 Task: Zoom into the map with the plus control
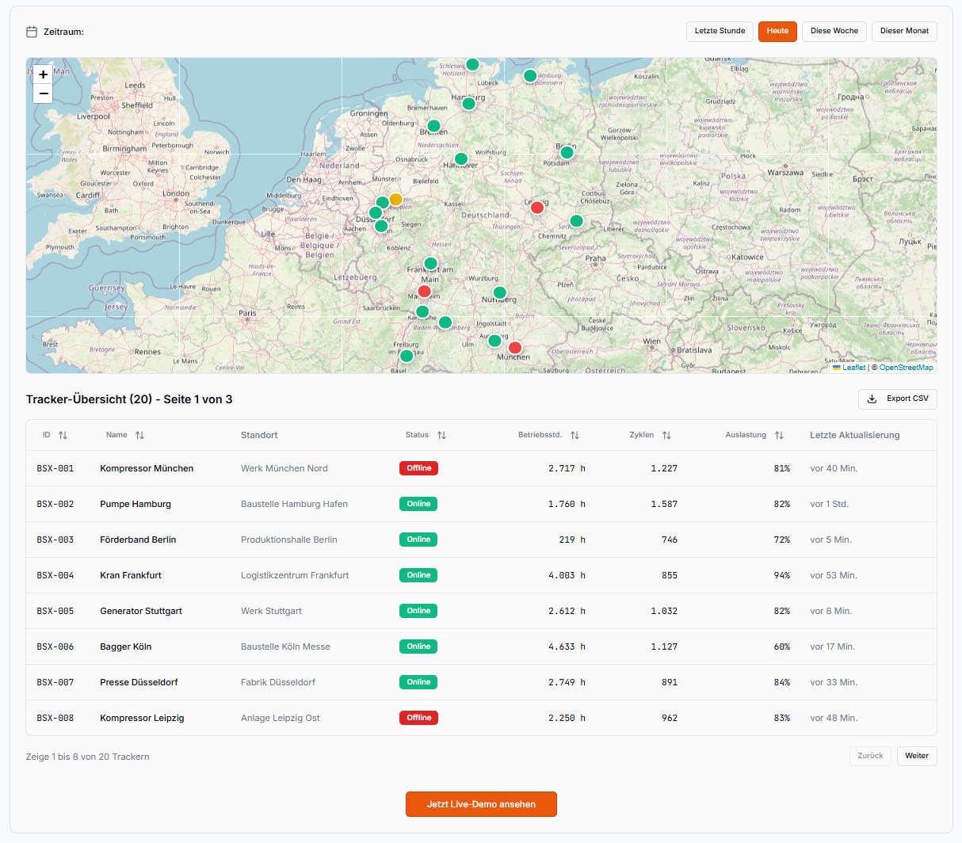pyautogui.click(x=43, y=74)
